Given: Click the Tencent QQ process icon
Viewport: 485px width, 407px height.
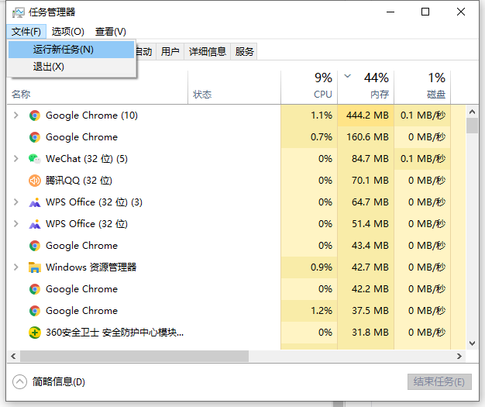Looking at the screenshot, I should (x=34, y=181).
